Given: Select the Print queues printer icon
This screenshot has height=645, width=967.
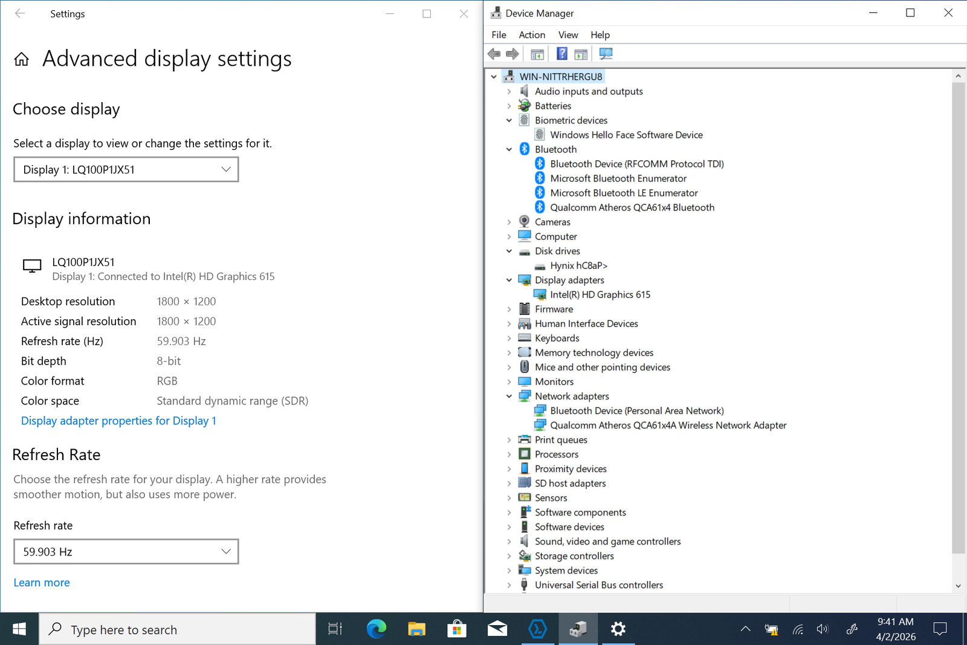Looking at the screenshot, I should tap(525, 439).
